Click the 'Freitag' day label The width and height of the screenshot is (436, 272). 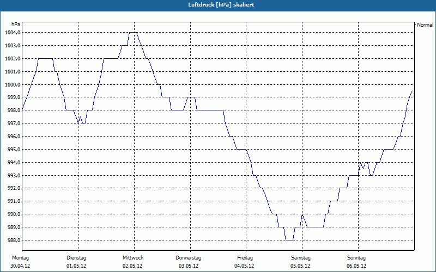click(245, 258)
